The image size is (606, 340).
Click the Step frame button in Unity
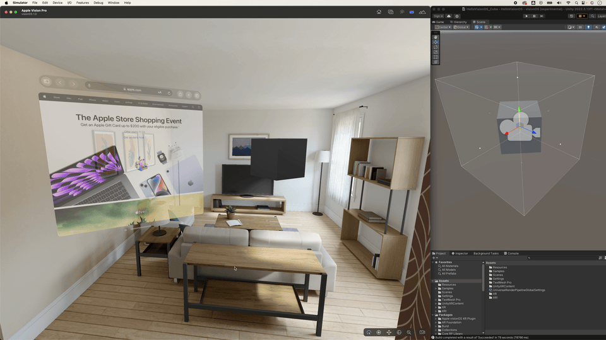pyautogui.click(x=542, y=16)
